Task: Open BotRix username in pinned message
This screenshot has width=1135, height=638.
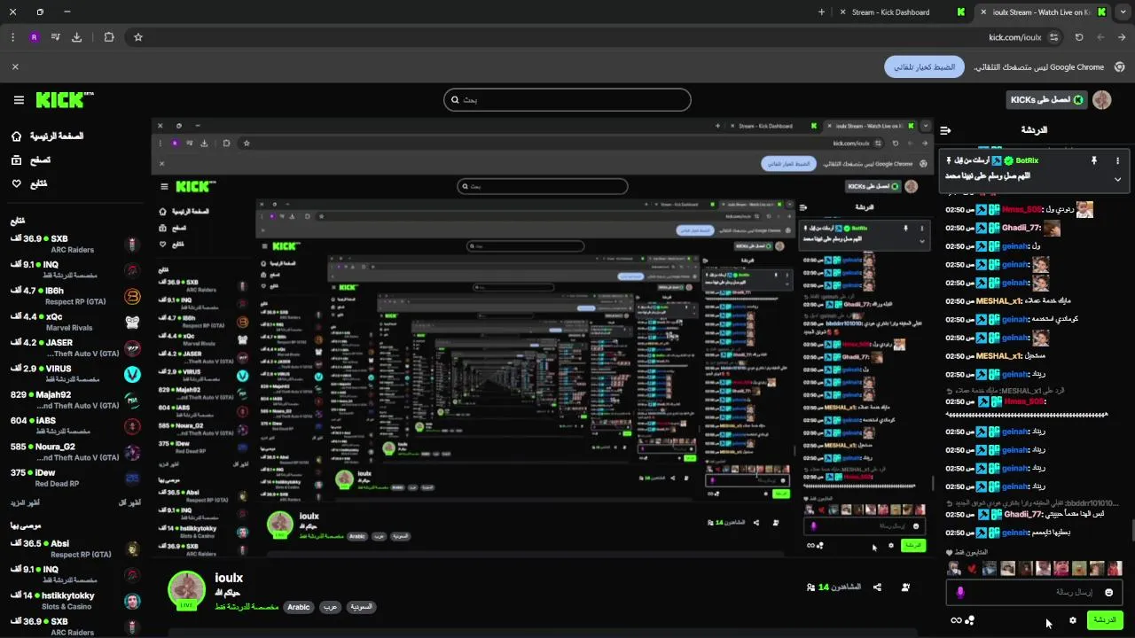Action: (x=1027, y=160)
